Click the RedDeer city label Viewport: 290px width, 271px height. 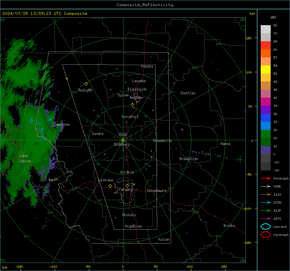137,98
